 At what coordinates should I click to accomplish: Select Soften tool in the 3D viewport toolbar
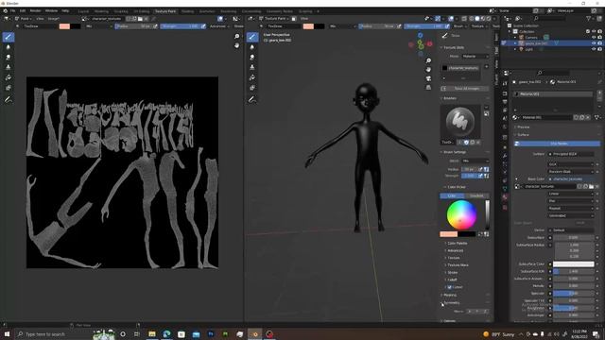click(x=252, y=47)
